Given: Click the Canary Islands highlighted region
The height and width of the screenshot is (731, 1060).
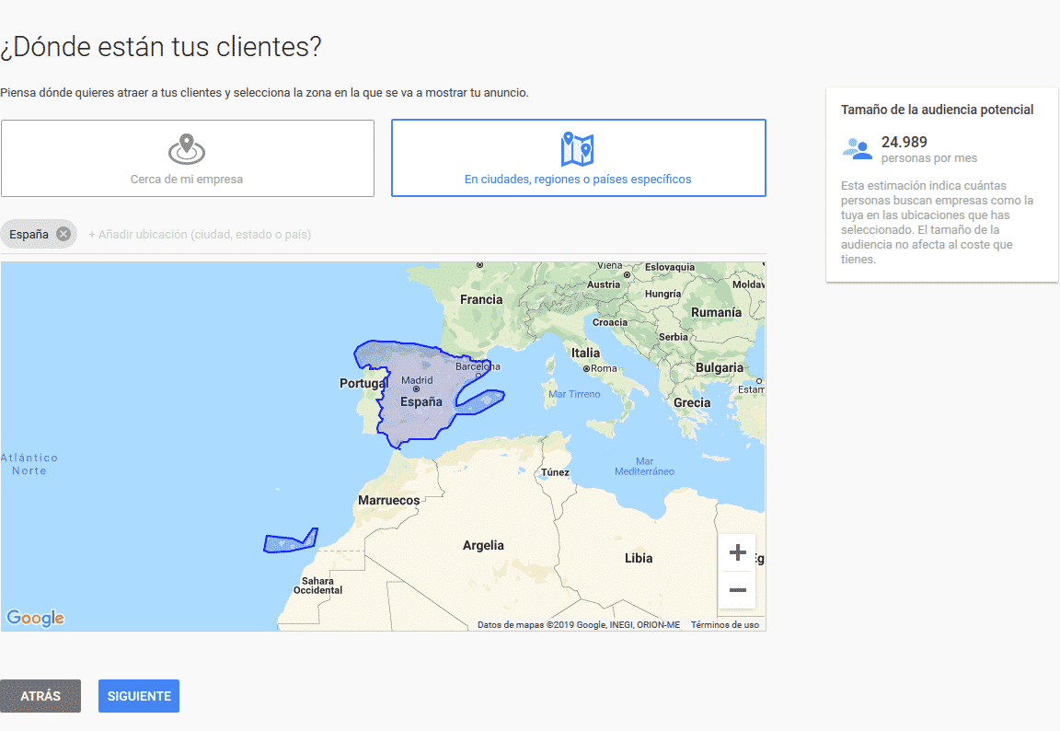Looking at the screenshot, I should pyautogui.click(x=291, y=541).
